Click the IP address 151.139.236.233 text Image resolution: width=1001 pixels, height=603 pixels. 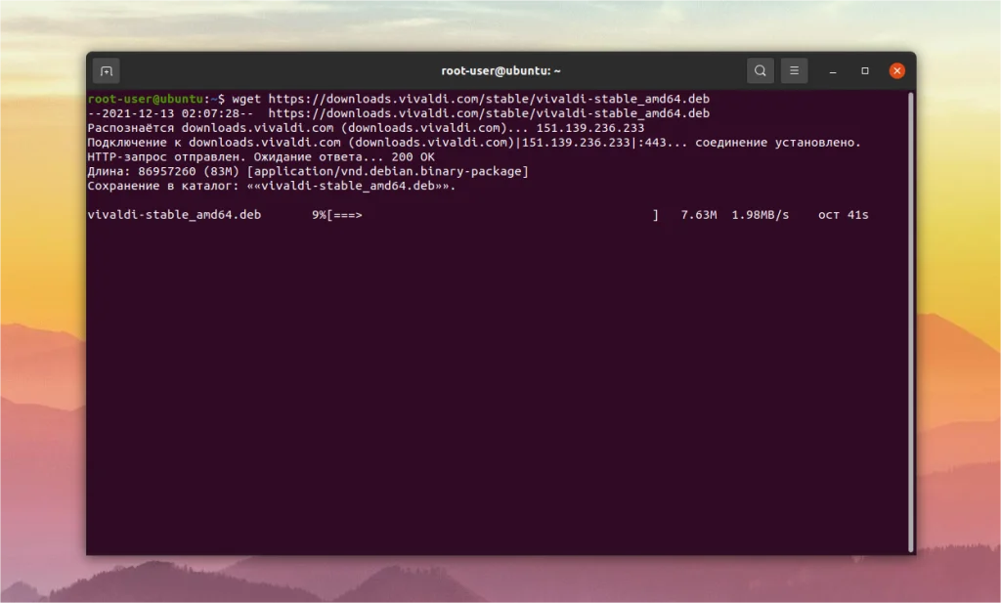pyautogui.click(x=593, y=127)
